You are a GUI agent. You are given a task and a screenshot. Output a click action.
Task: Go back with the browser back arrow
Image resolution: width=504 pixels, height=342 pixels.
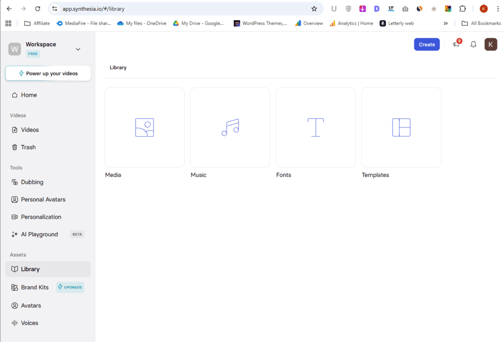pyautogui.click(x=9, y=9)
